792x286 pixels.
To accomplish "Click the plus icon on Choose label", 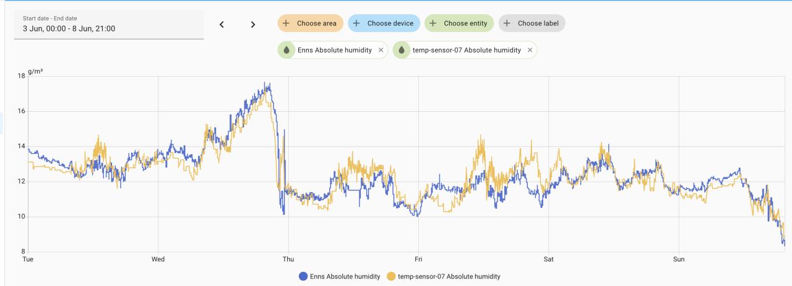I will (x=507, y=23).
